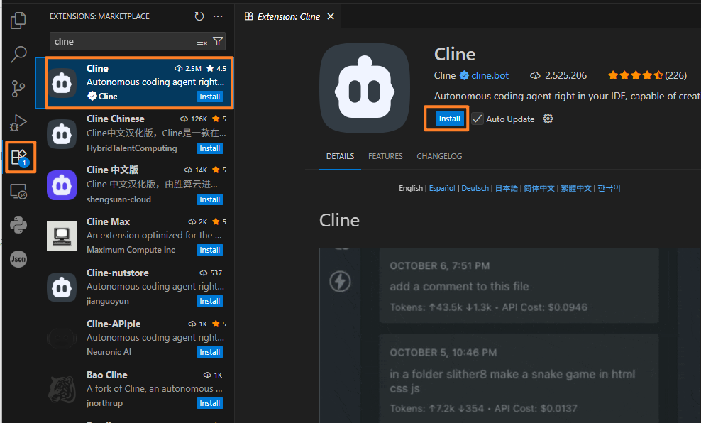The width and height of the screenshot is (701, 423).
Task: Select the Cline Chinese extension
Action: [135, 133]
